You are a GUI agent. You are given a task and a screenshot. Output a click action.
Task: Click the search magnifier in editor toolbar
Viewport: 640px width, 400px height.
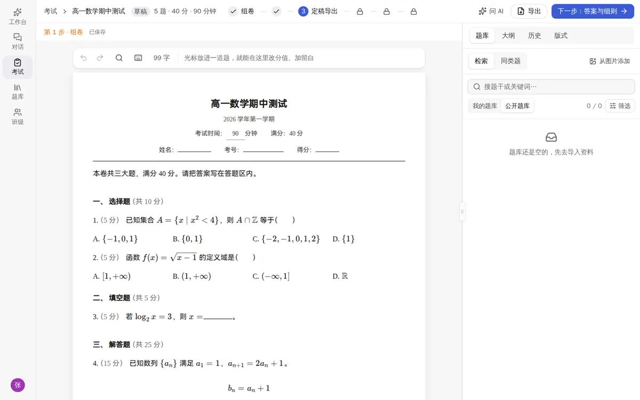pyautogui.click(x=119, y=58)
